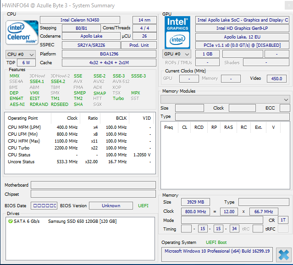Screen dimensions: 293x265
Task: Click the AES-NI feature flag
Action: pyautogui.click(x=17, y=104)
